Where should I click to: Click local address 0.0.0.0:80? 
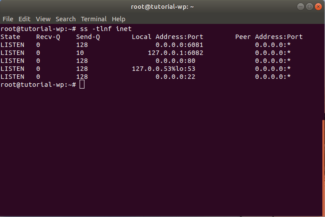[176, 61]
